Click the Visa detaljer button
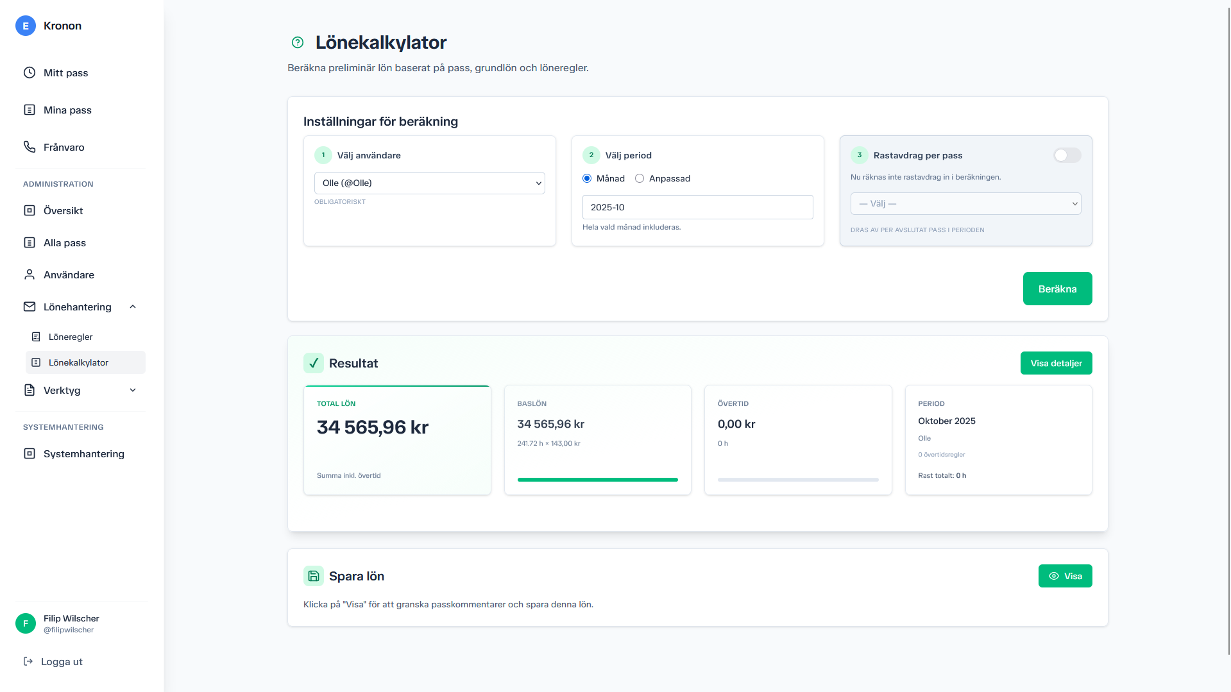 click(x=1056, y=363)
